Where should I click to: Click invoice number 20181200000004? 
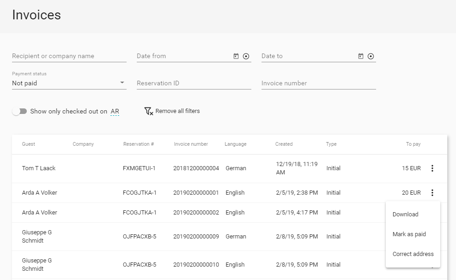pos(196,168)
